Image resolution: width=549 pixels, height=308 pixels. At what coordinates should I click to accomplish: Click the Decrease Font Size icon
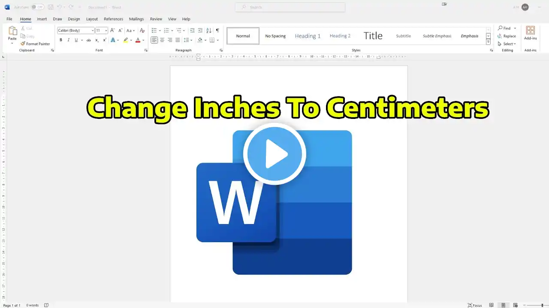[x=120, y=30]
